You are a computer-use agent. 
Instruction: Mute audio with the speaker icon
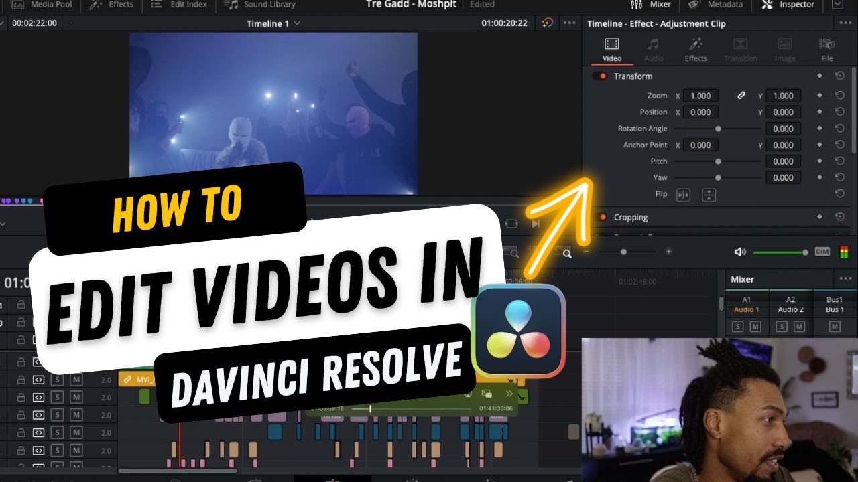point(740,252)
